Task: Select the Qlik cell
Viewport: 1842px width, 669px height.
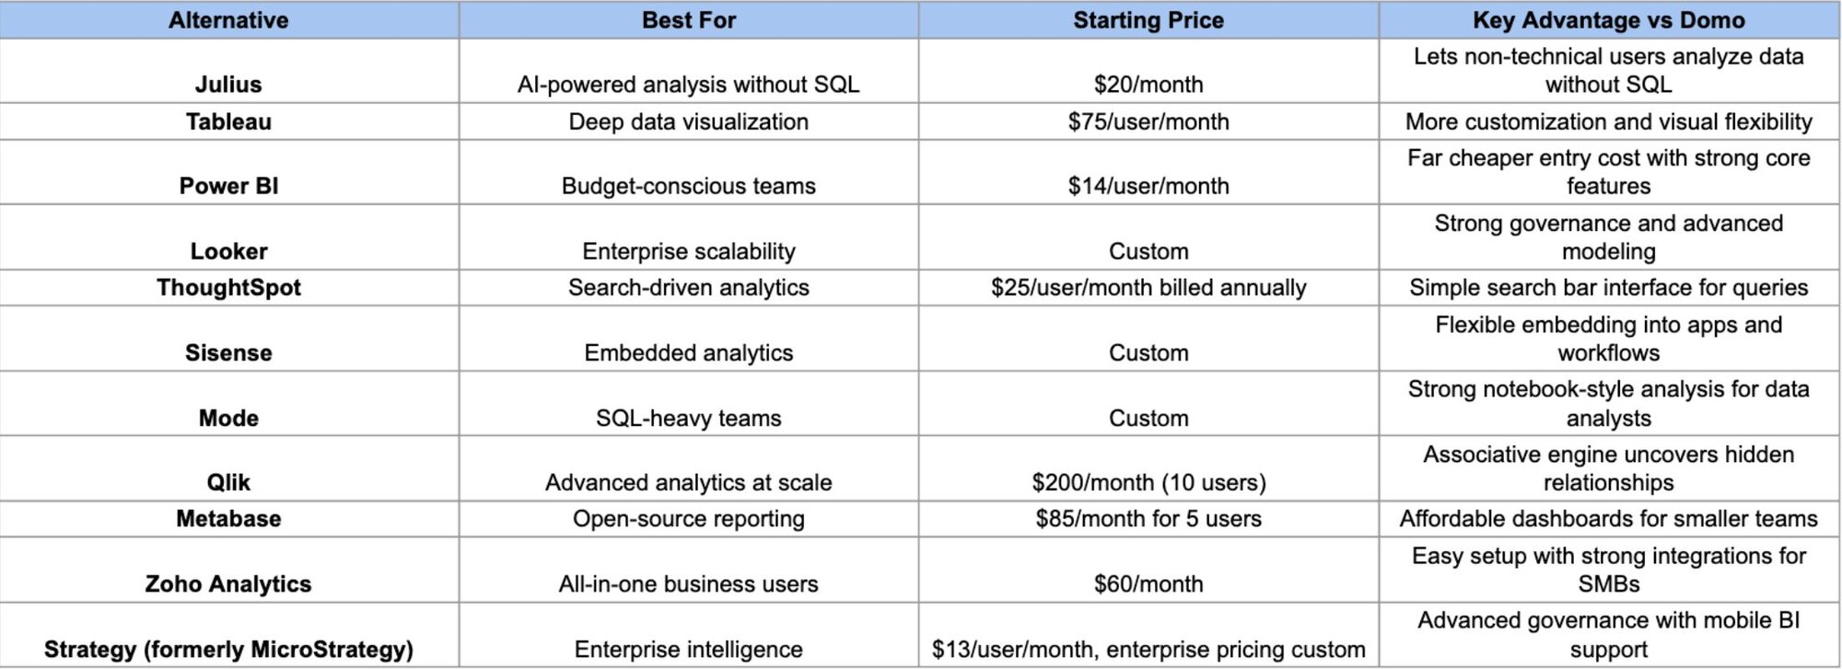Action: click(228, 468)
